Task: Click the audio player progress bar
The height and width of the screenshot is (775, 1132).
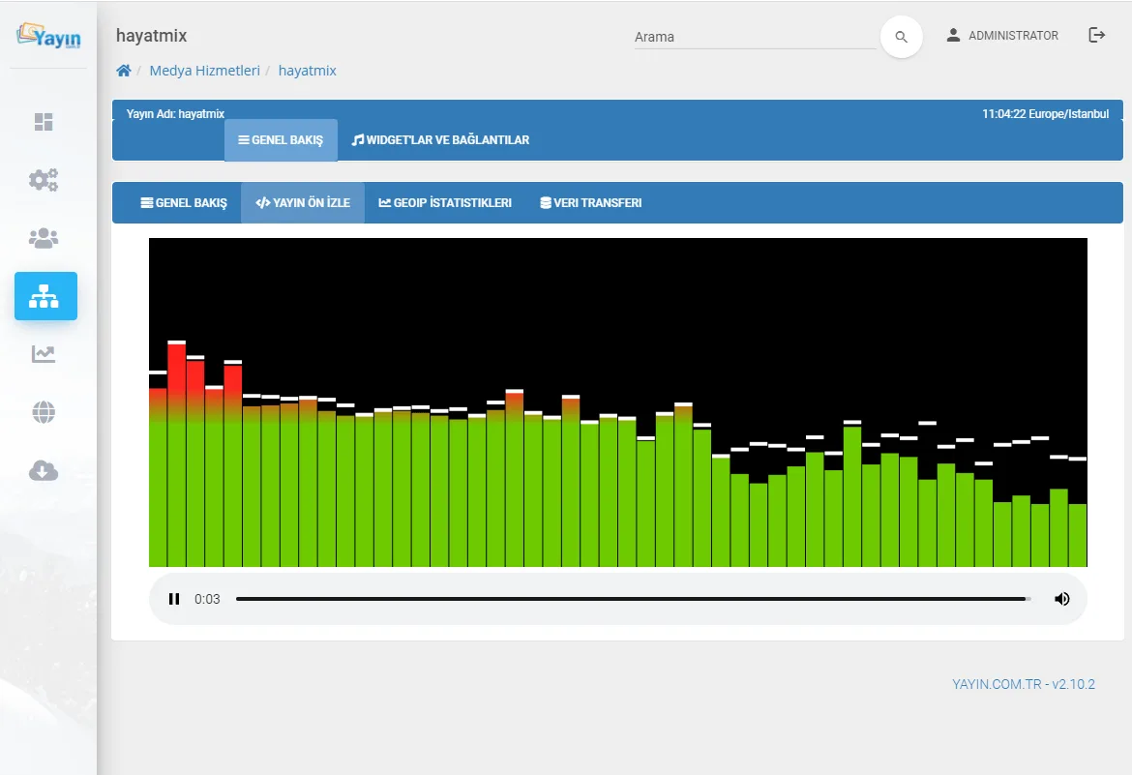Action: (633, 599)
